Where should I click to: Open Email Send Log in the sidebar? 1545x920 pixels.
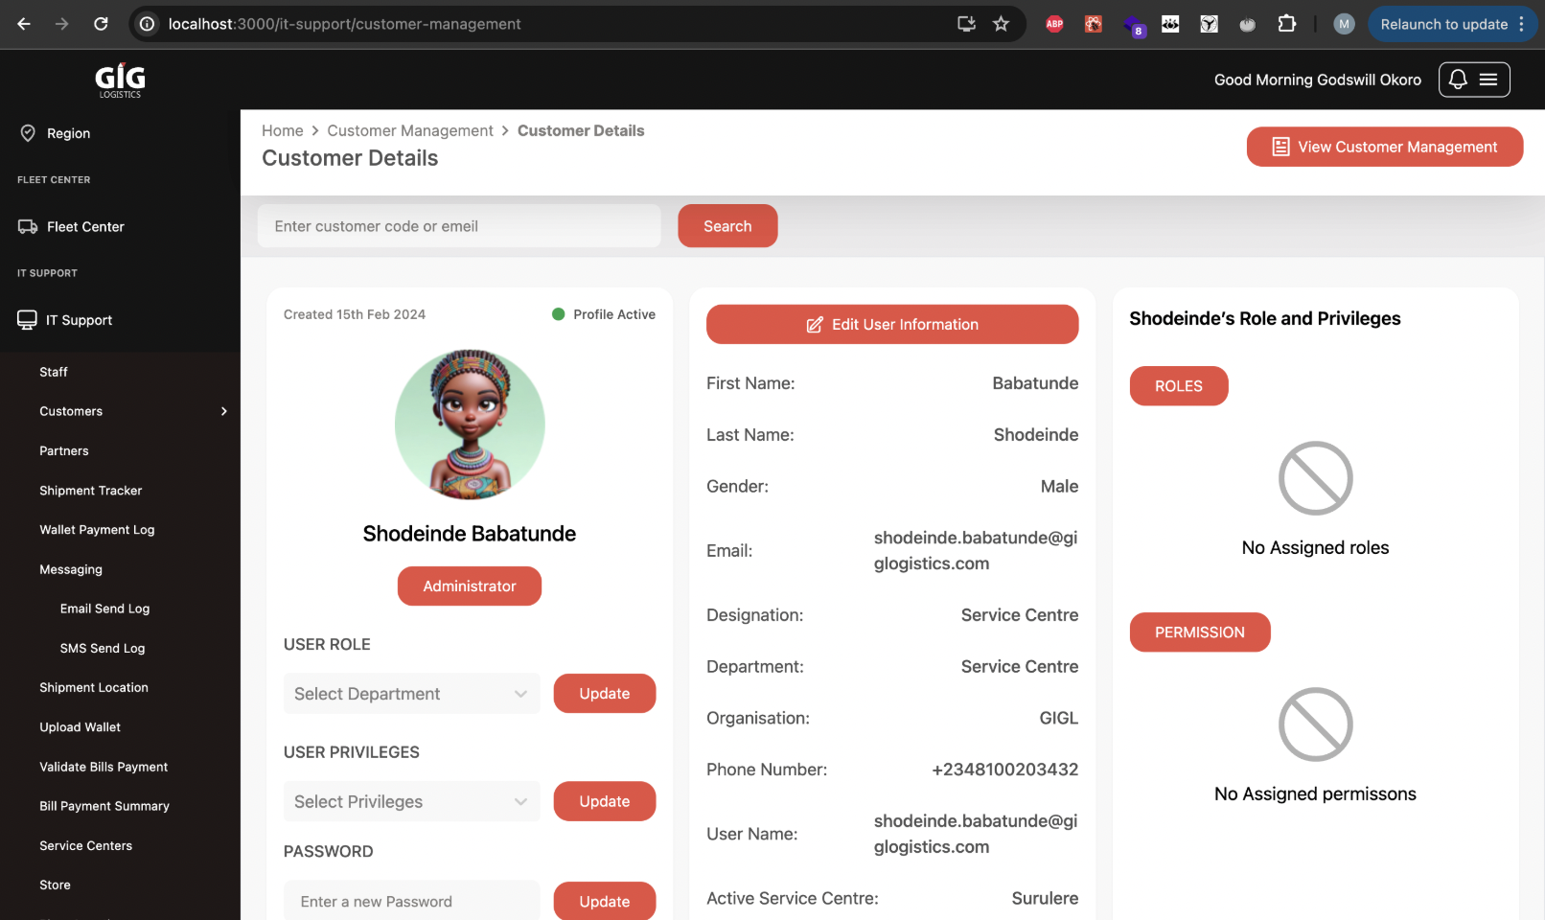tap(104, 609)
